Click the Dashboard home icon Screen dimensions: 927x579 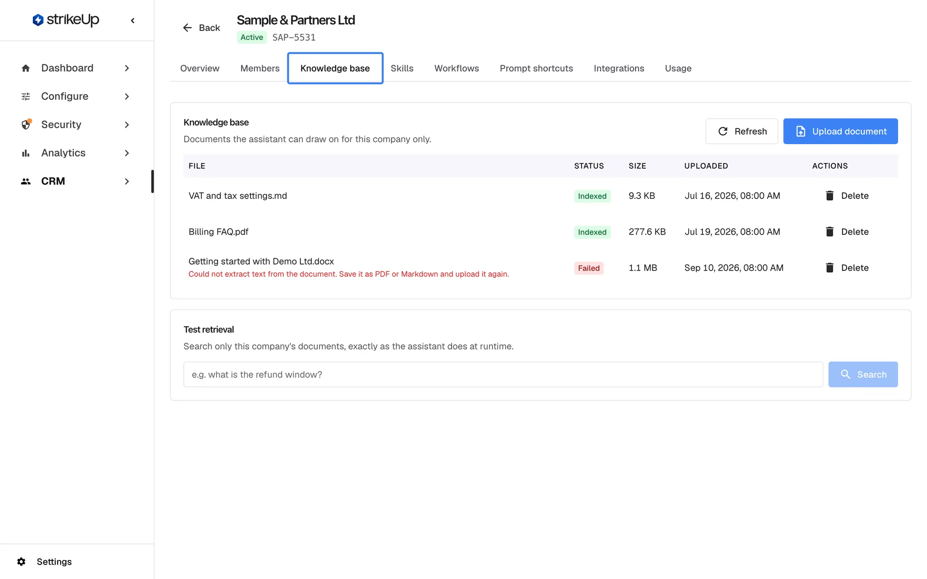26,68
